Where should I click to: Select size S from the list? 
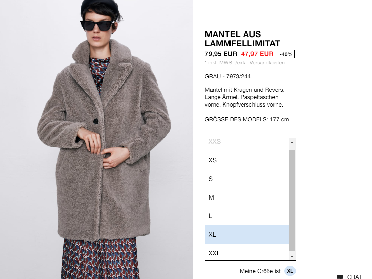[247, 179]
